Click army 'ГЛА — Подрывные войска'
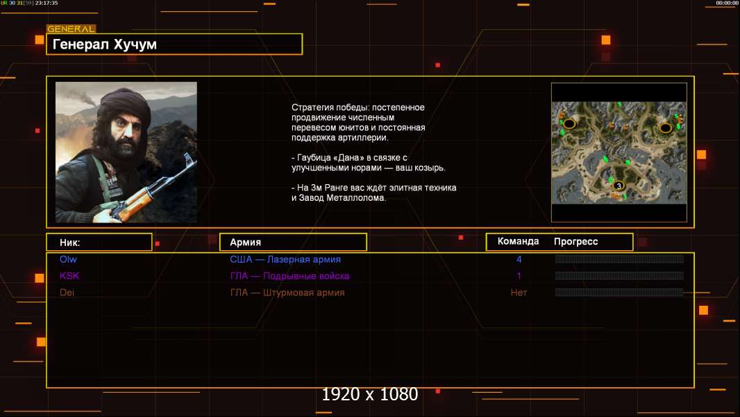Viewport: 740px width, 417px height. point(289,276)
